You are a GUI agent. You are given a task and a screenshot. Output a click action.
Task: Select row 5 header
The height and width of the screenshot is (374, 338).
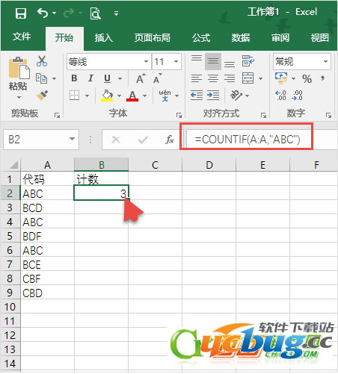tap(10, 236)
